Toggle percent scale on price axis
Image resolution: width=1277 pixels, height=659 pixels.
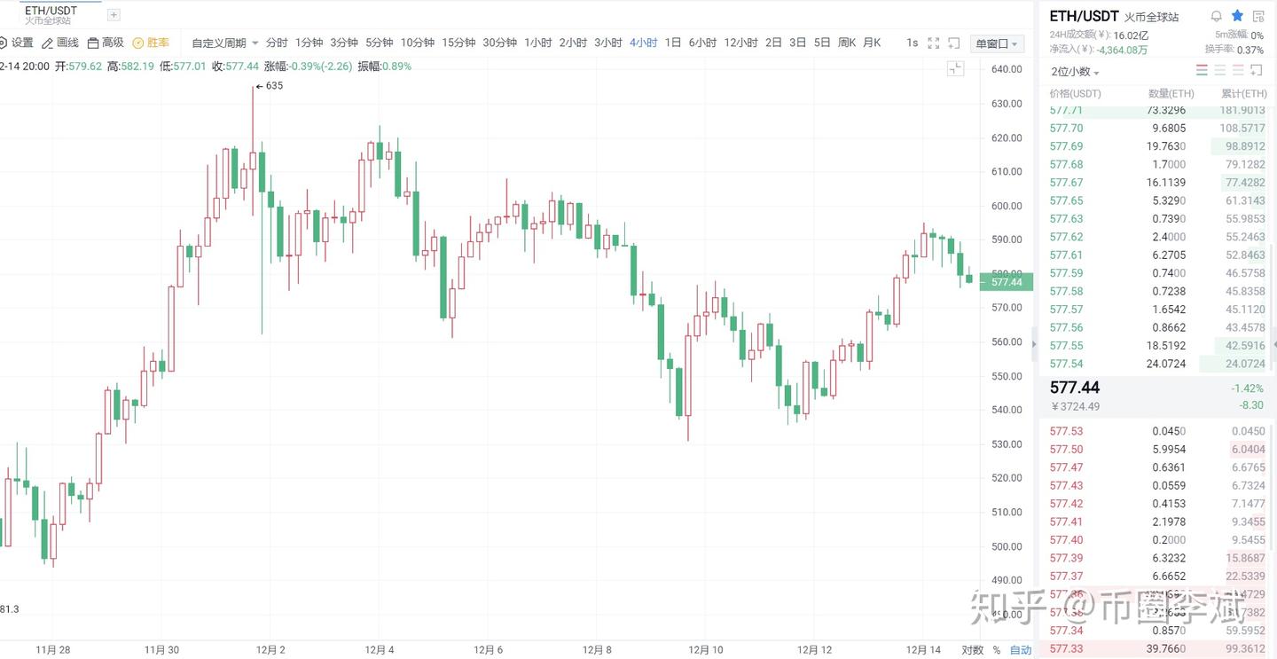(x=996, y=649)
